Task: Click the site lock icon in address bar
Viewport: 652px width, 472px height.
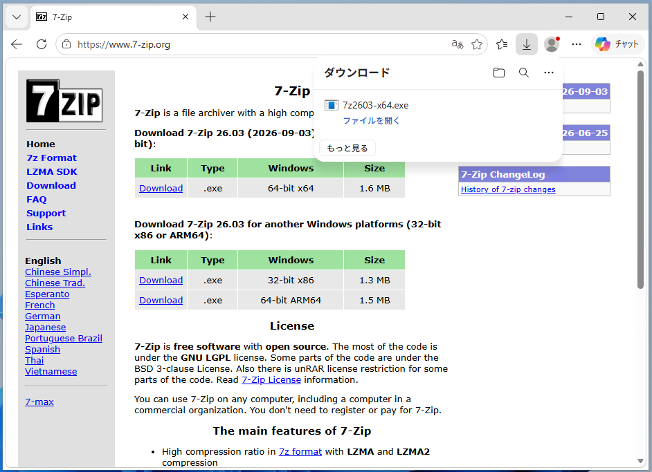Action: point(66,44)
